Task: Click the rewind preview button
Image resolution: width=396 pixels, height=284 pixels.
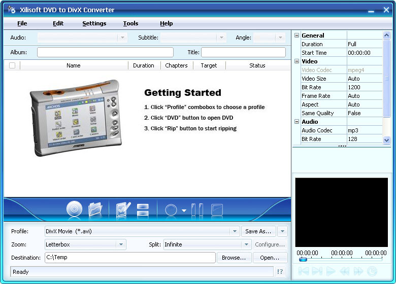Action: [345, 271]
